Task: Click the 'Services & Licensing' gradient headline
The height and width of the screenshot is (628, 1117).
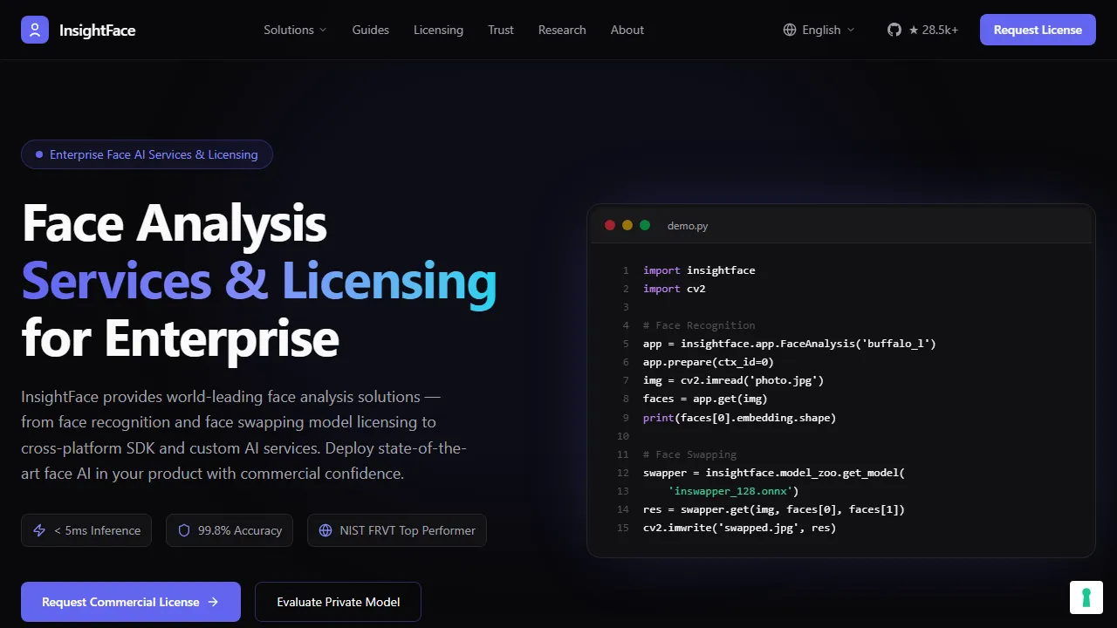Action: (259, 282)
